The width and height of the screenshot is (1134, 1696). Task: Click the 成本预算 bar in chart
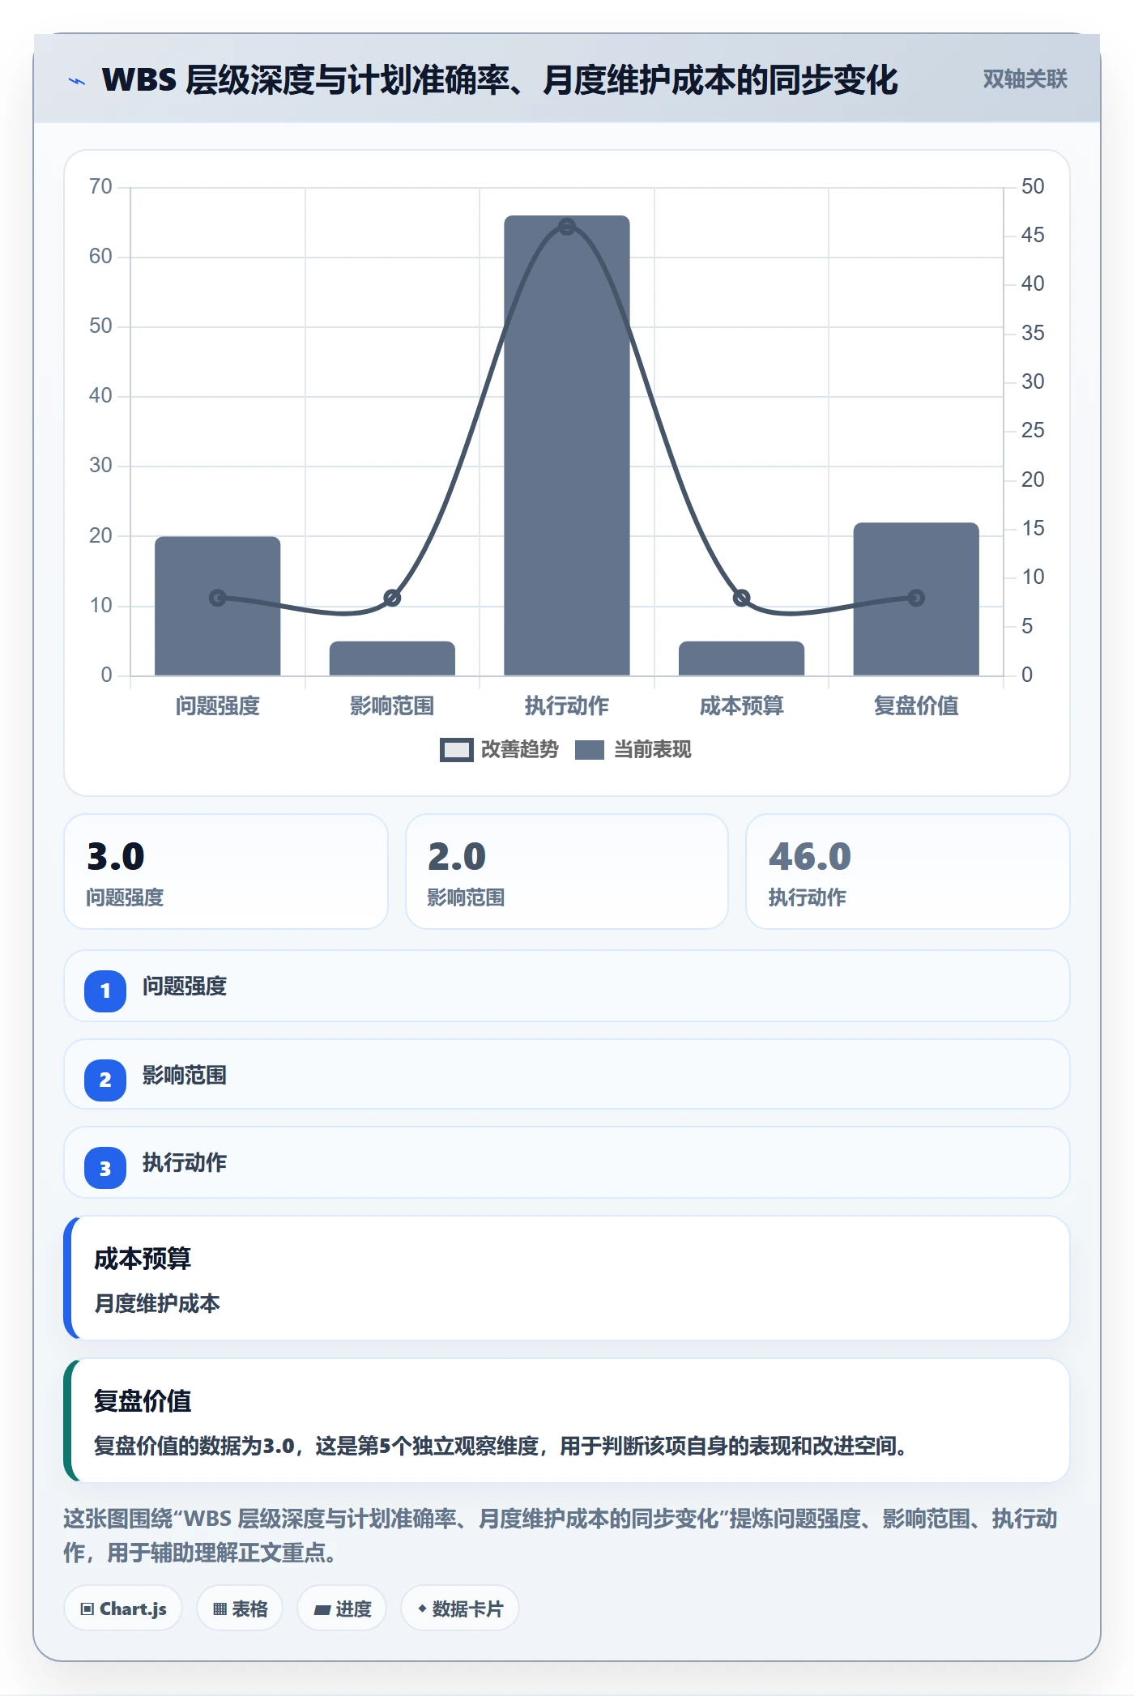[x=741, y=658]
